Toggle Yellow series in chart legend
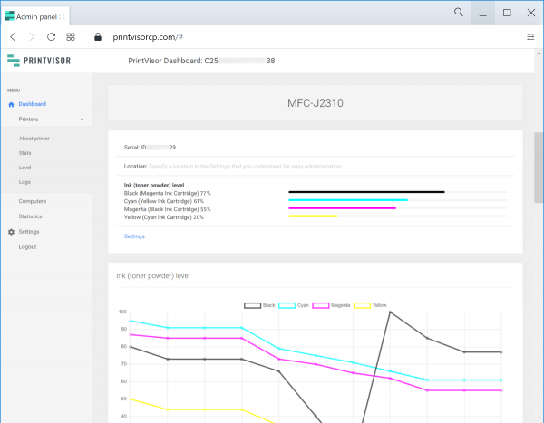Image resolution: width=544 pixels, height=423 pixels. (x=371, y=305)
